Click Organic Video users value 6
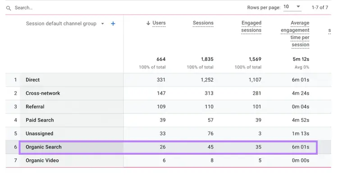Viewport: 338px width, 175px height. 164,160
